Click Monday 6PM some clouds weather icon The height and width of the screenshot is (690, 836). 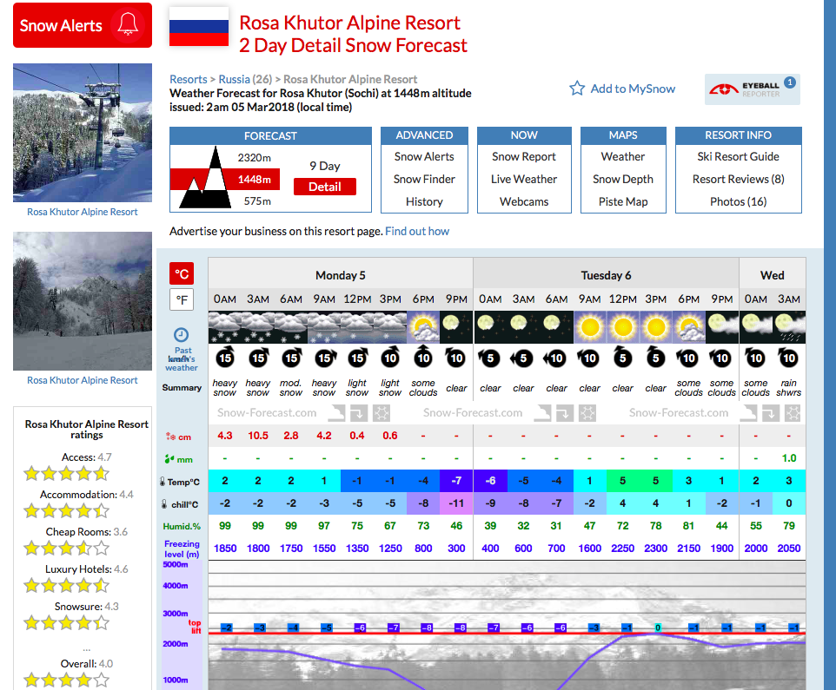423,327
